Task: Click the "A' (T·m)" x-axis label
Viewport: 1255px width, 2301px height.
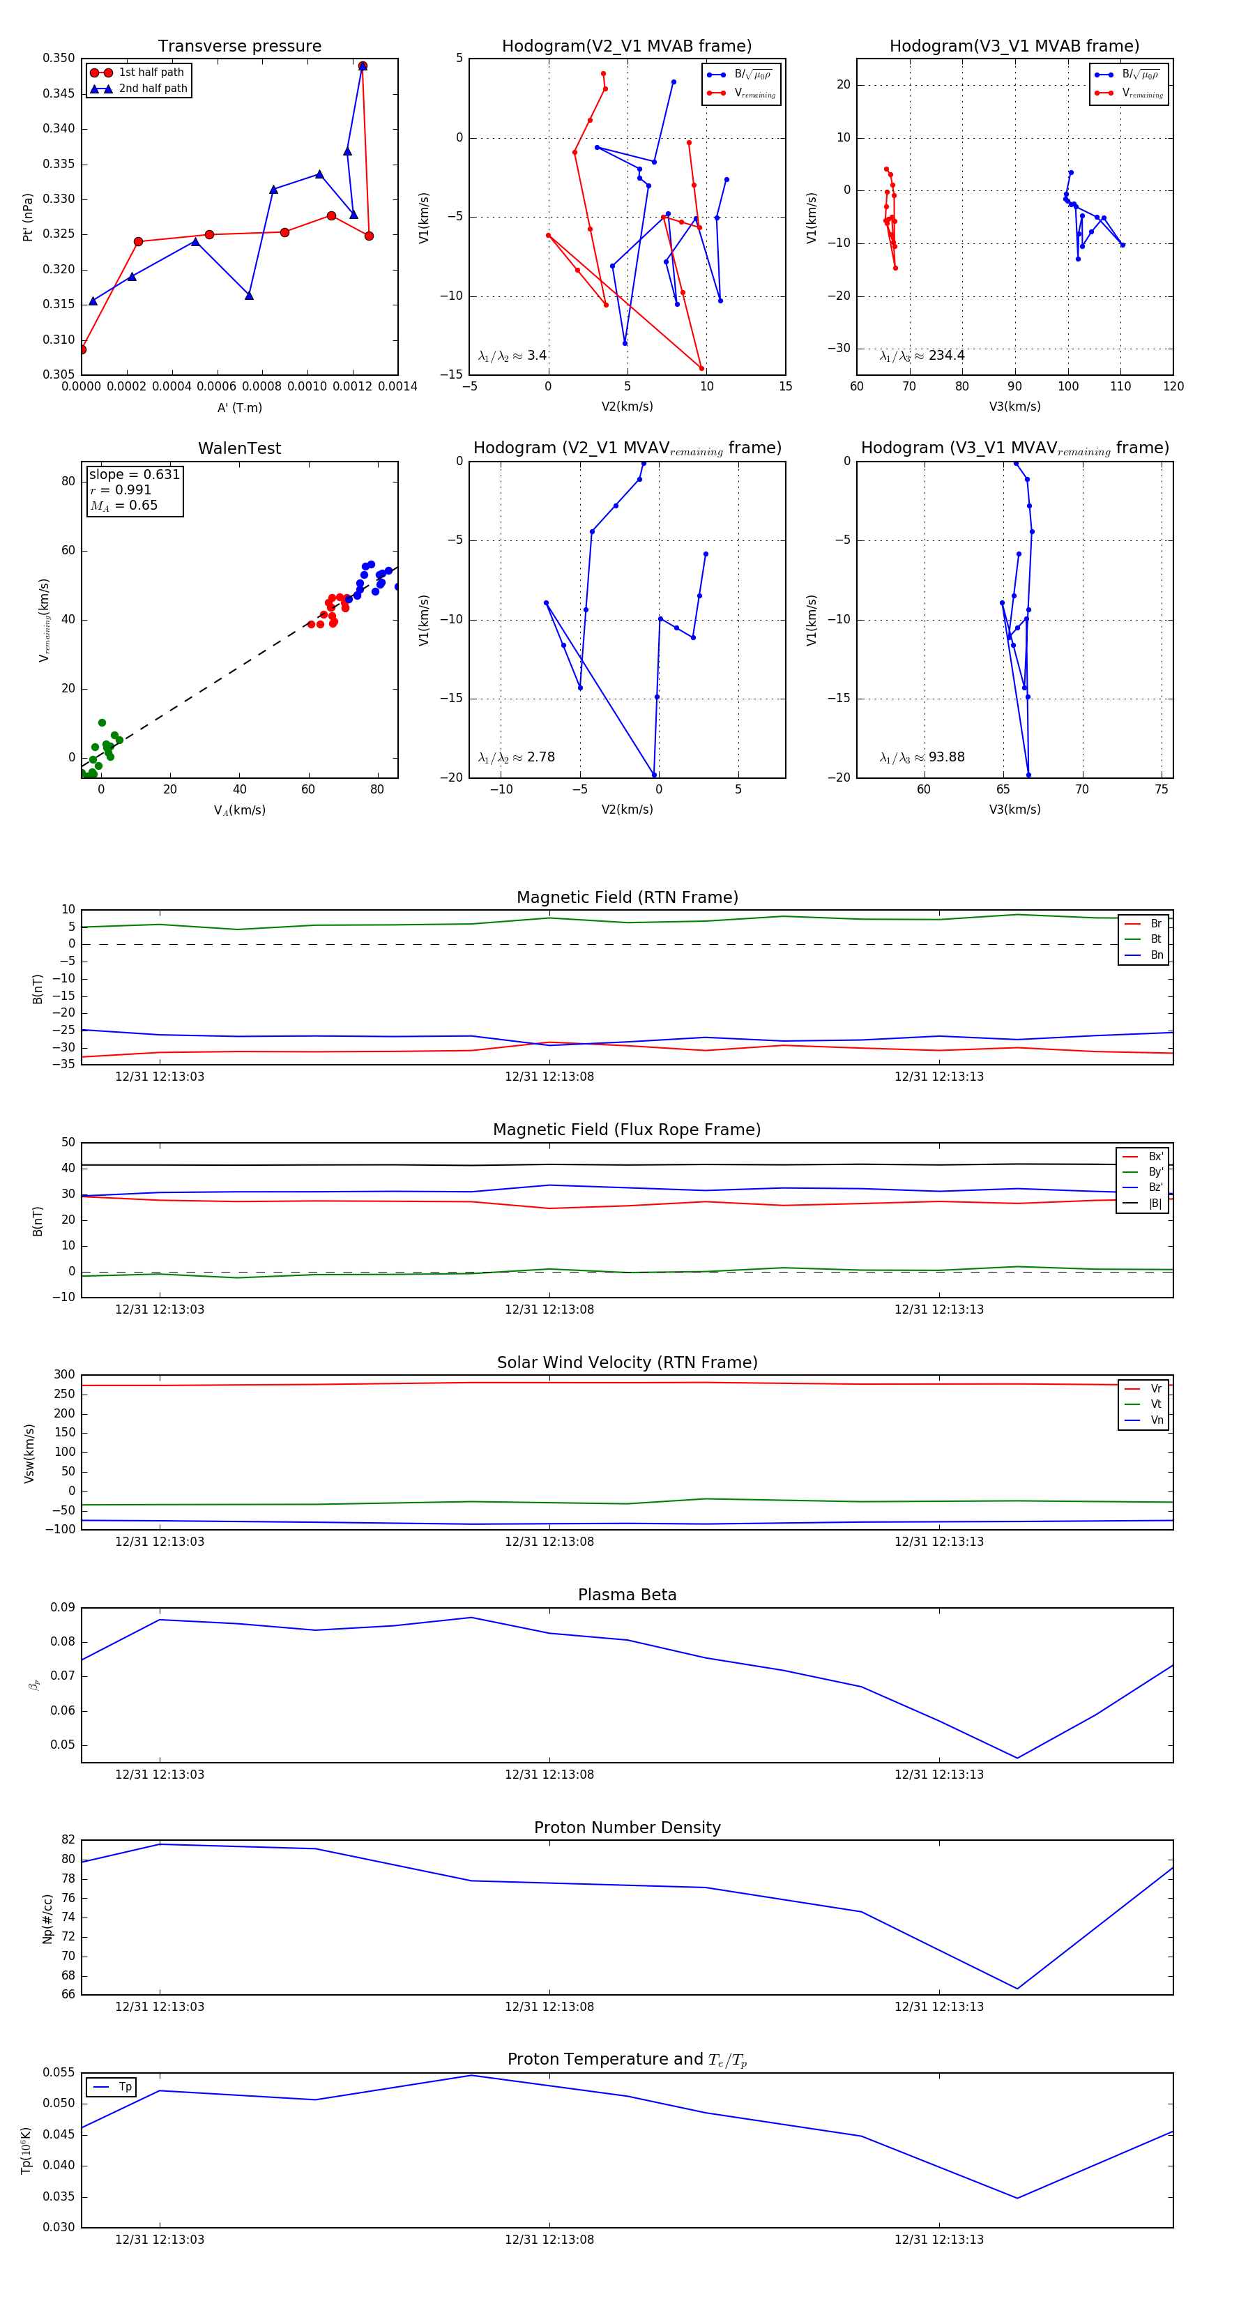Action: [239, 407]
